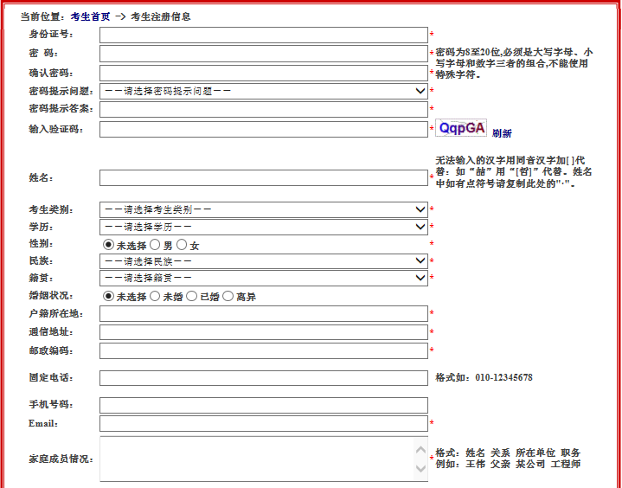
Task: Select the 男 gender radio button
Action: (156, 246)
